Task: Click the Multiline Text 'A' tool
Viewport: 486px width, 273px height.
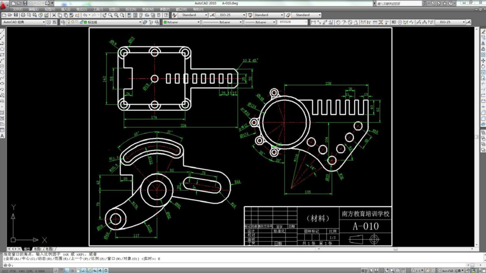Action: 2,136
